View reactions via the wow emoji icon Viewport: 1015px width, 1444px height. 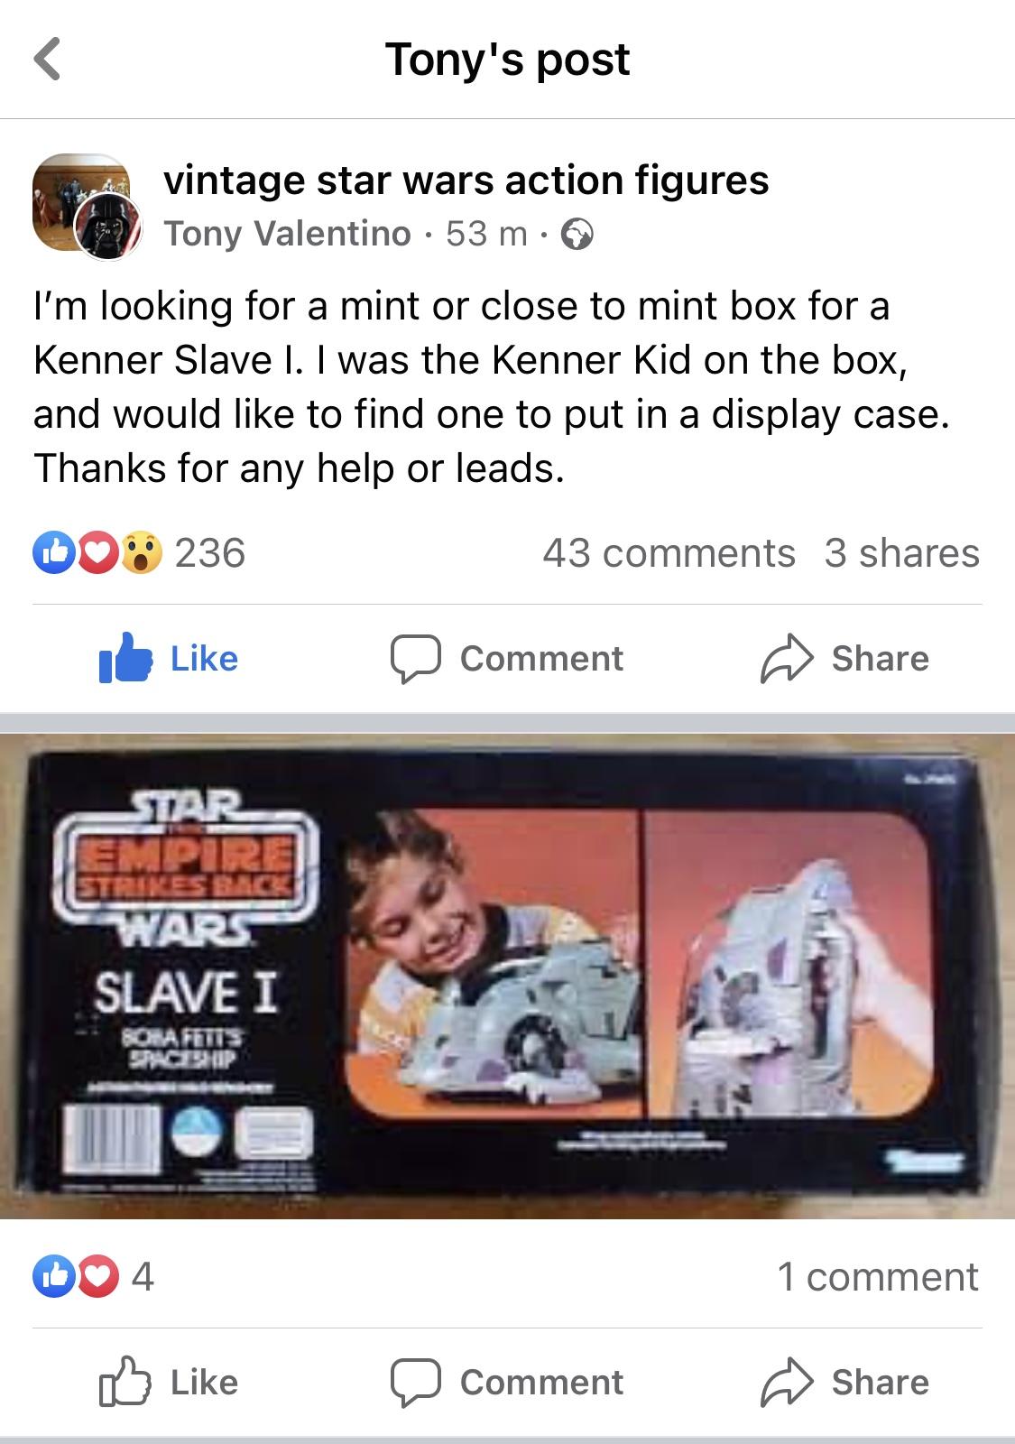[x=142, y=552]
